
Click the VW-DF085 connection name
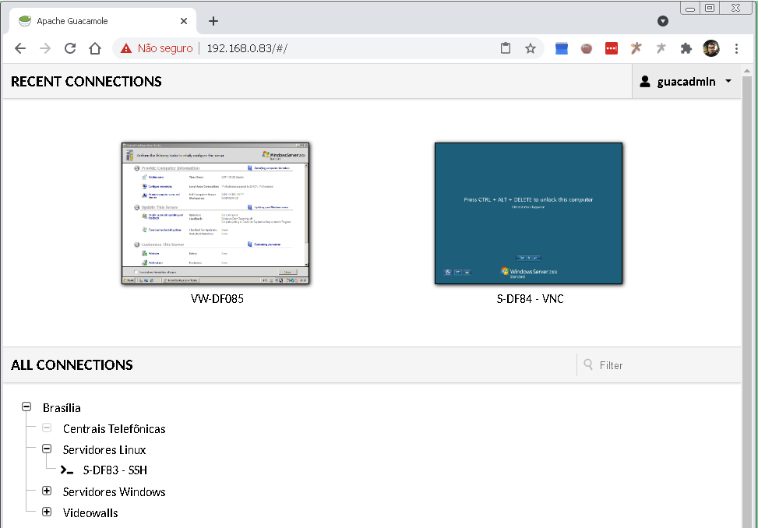tap(217, 298)
